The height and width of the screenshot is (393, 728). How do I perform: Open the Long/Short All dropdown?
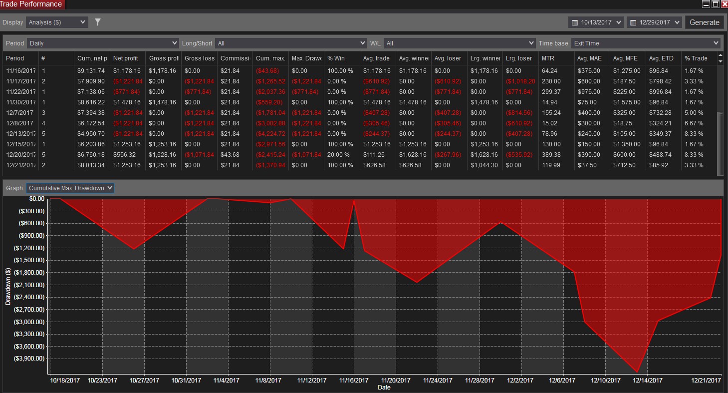290,43
